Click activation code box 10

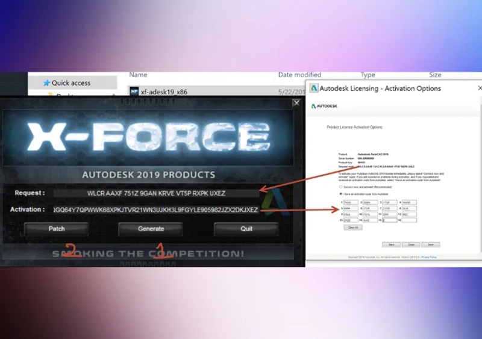[371, 214]
